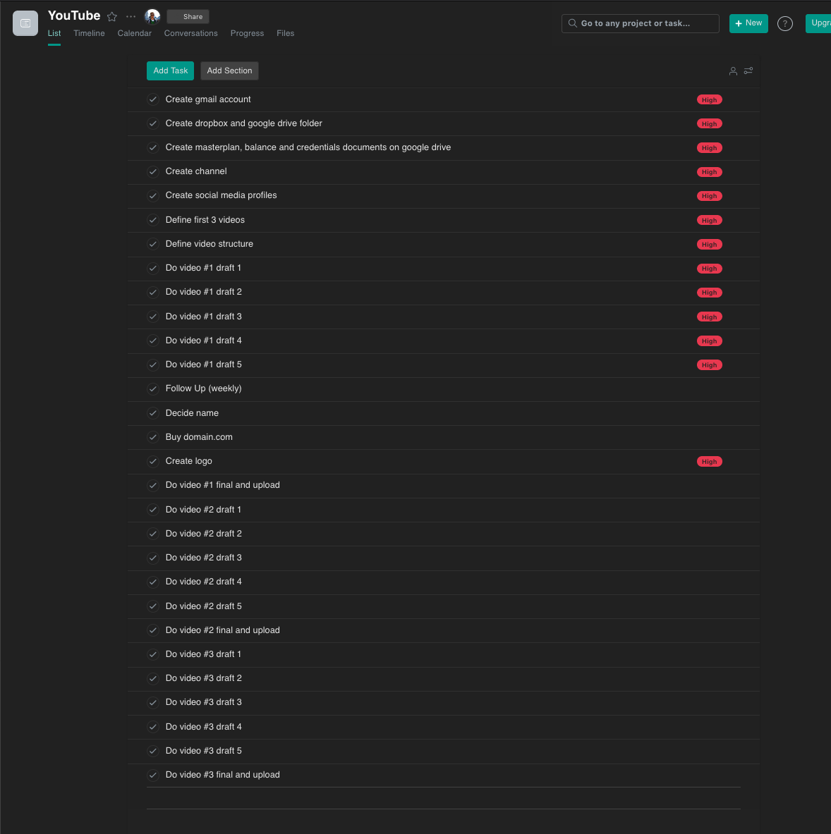Open the Files tab
831x834 pixels.
(x=285, y=33)
